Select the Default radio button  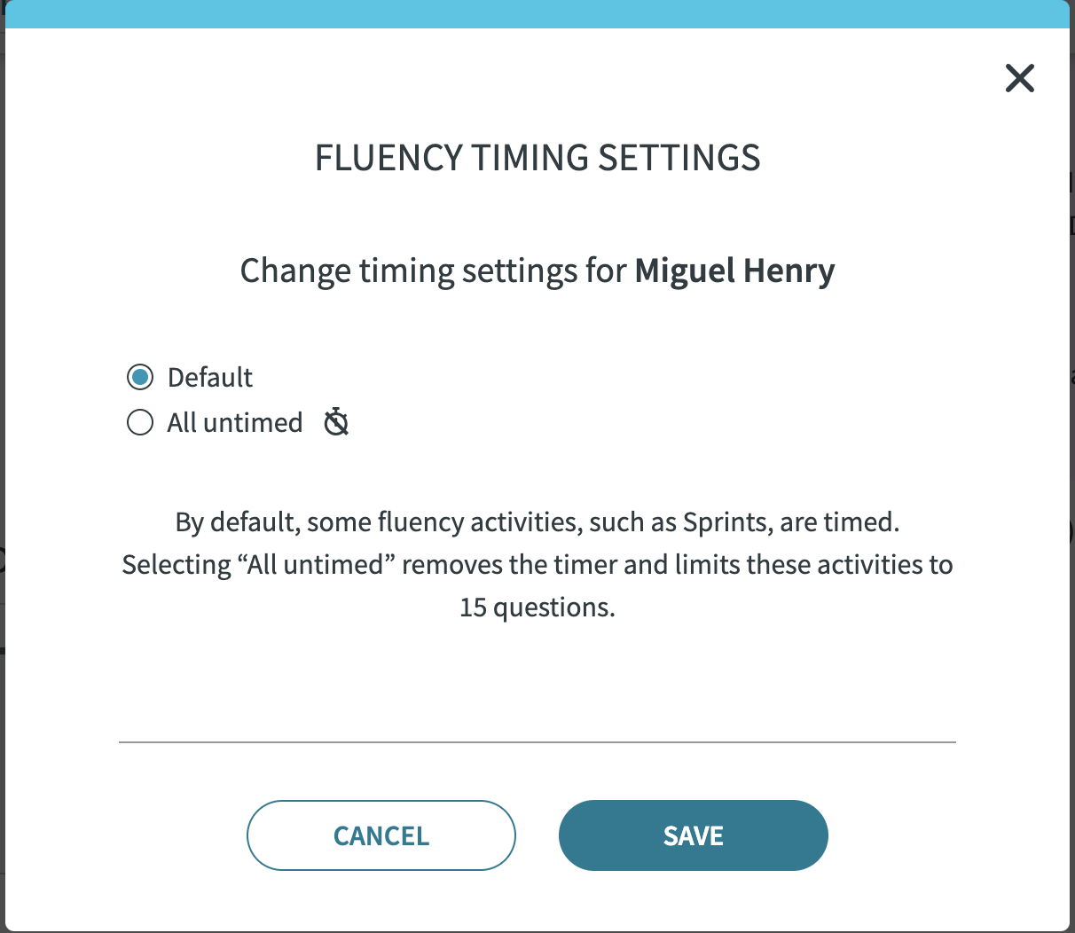coord(140,377)
